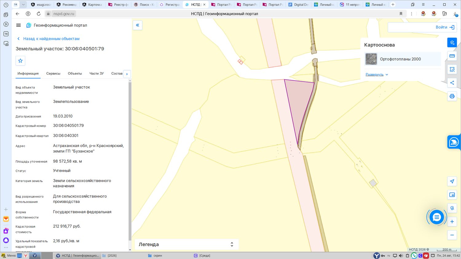
Task: Open a new browser tab with plus
Action: click(x=393, y=5)
